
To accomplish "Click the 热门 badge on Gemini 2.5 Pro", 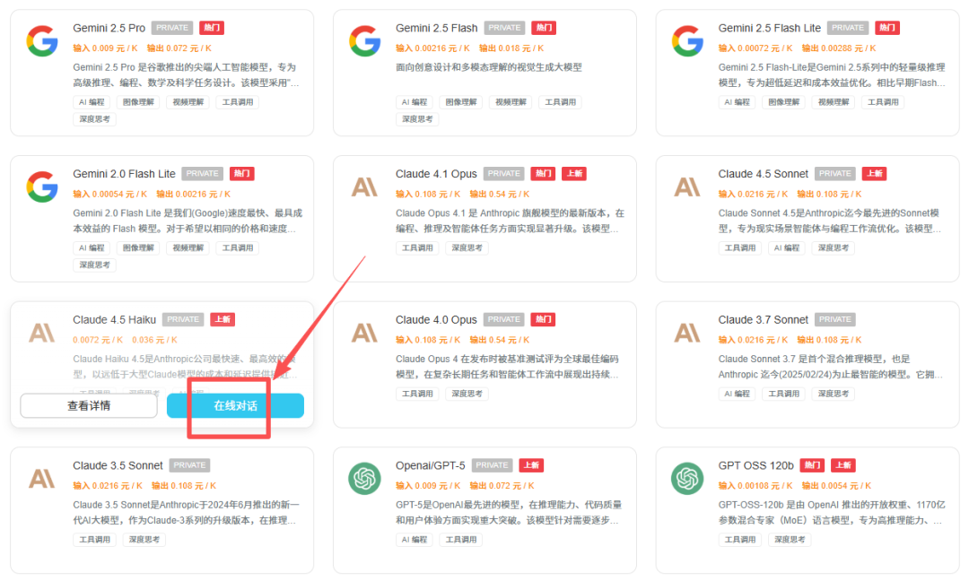I will [211, 28].
